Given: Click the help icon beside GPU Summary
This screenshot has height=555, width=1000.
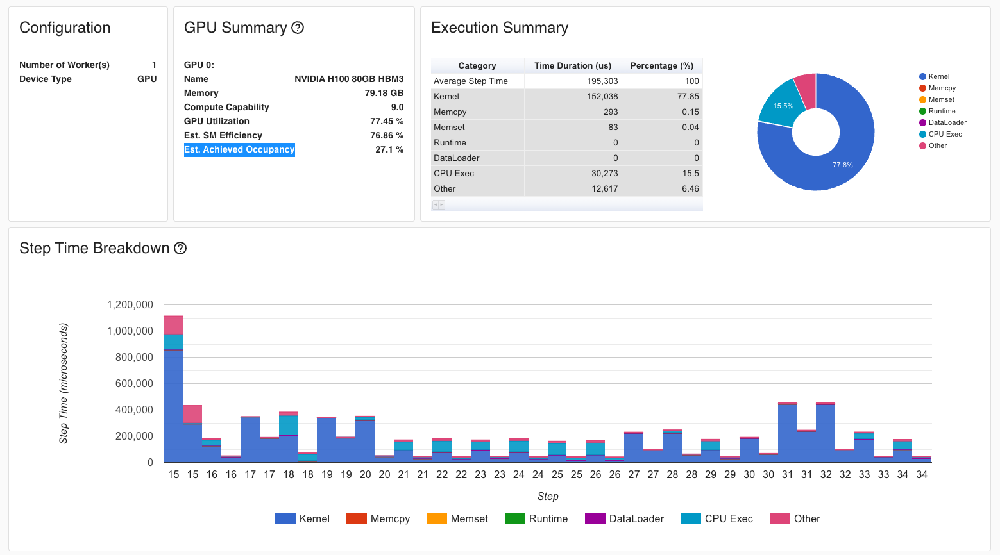Looking at the screenshot, I should point(298,28).
